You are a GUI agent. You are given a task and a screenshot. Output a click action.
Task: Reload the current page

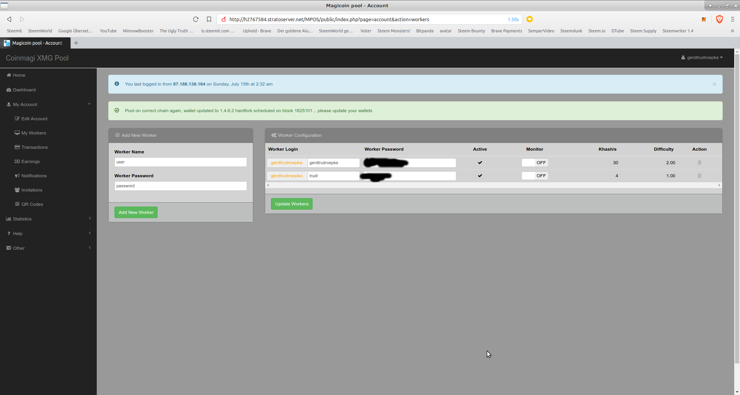(x=196, y=19)
